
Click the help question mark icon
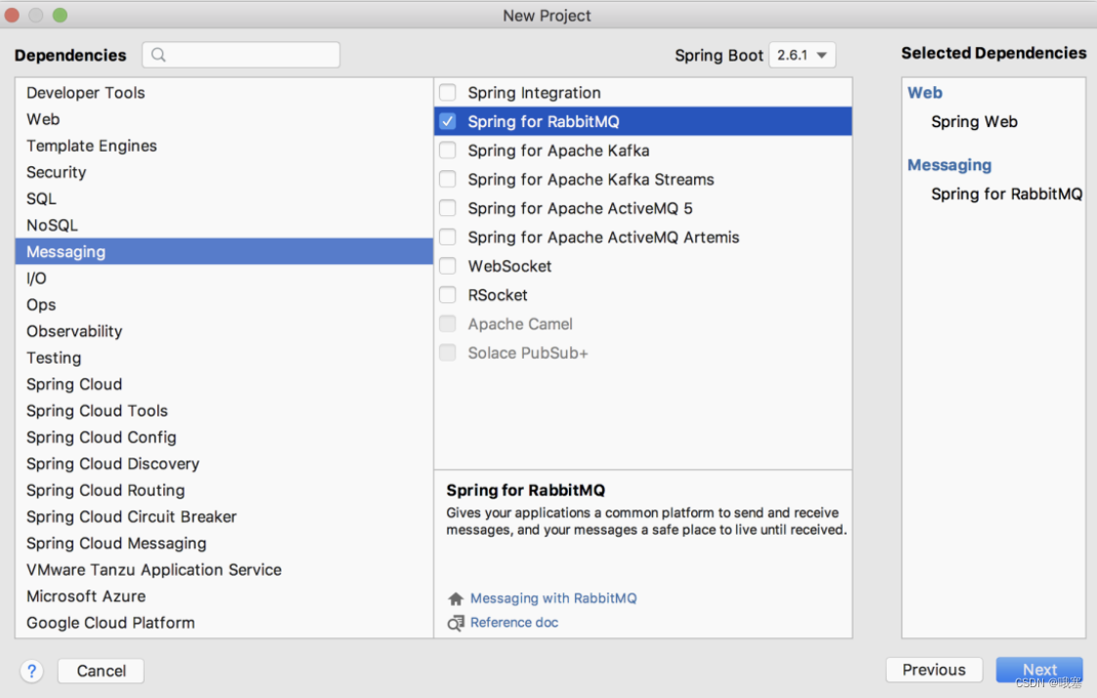click(x=31, y=671)
